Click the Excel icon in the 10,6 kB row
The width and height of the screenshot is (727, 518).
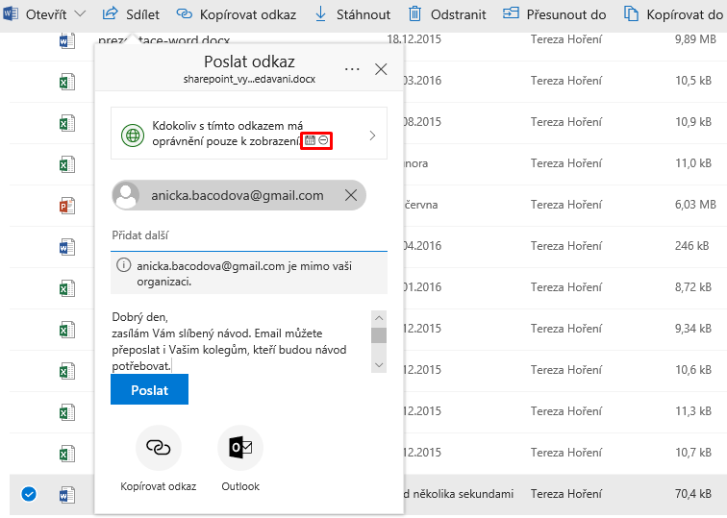[x=67, y=371]
